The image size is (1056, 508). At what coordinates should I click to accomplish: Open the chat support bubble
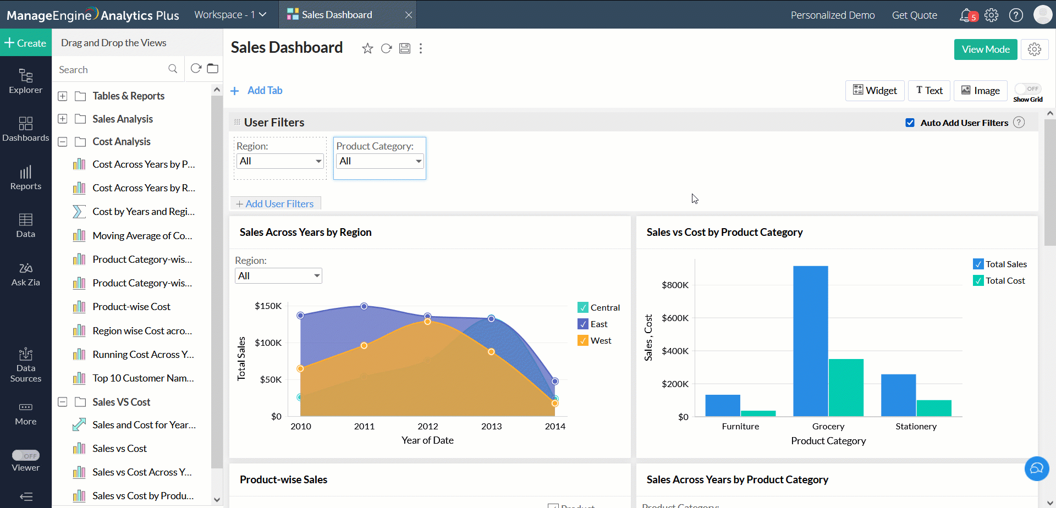tap(1037, 468)
